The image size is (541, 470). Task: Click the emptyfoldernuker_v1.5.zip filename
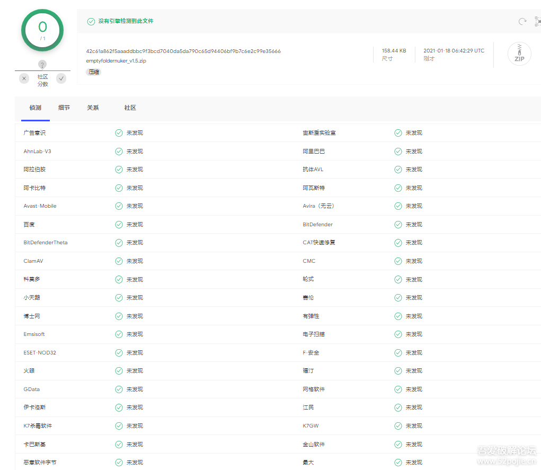[x=116, y=61]
